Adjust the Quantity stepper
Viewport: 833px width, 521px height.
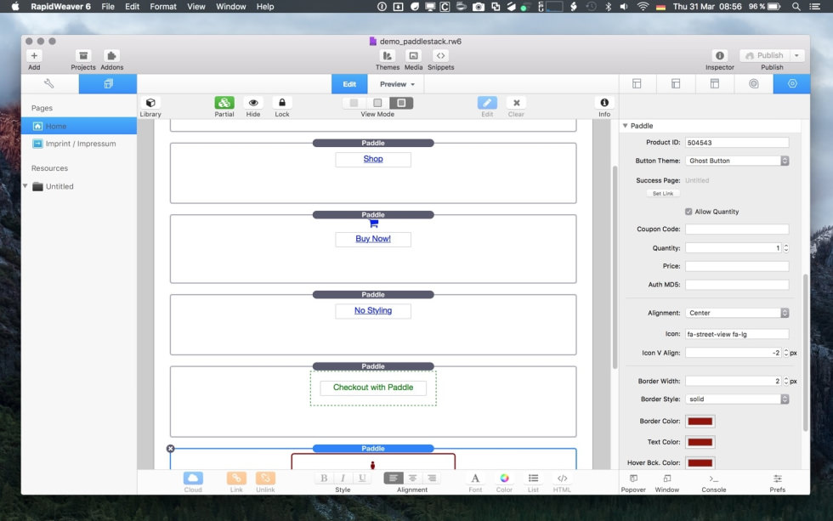(x=785, y=248)
